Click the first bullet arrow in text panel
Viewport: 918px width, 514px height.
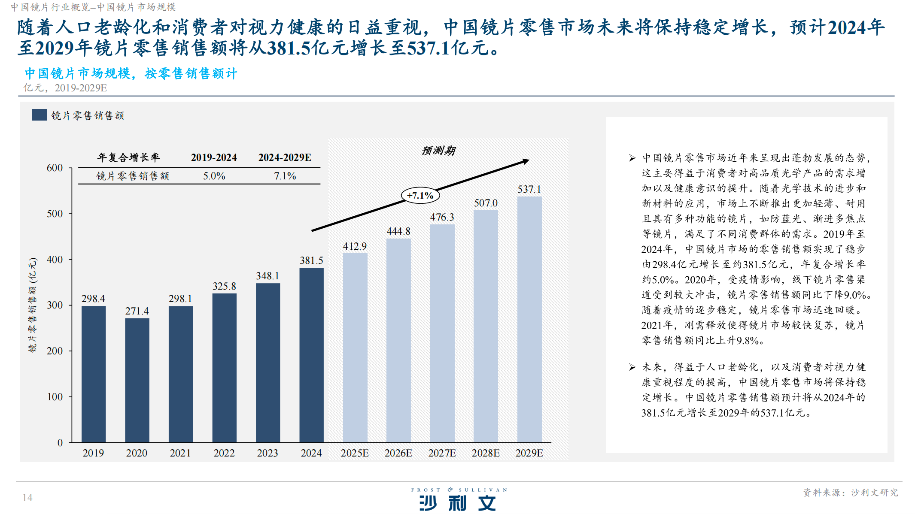(x=632, y=158)
